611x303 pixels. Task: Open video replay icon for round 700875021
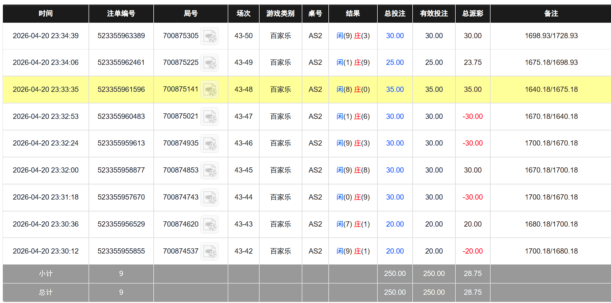210,117
